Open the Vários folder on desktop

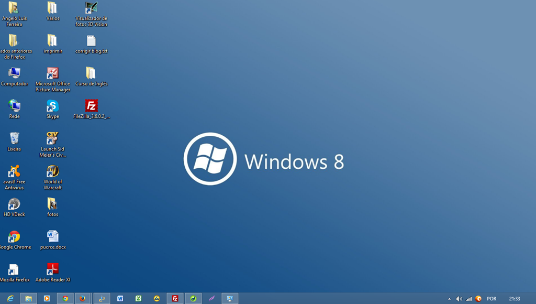tap(53, 11)
